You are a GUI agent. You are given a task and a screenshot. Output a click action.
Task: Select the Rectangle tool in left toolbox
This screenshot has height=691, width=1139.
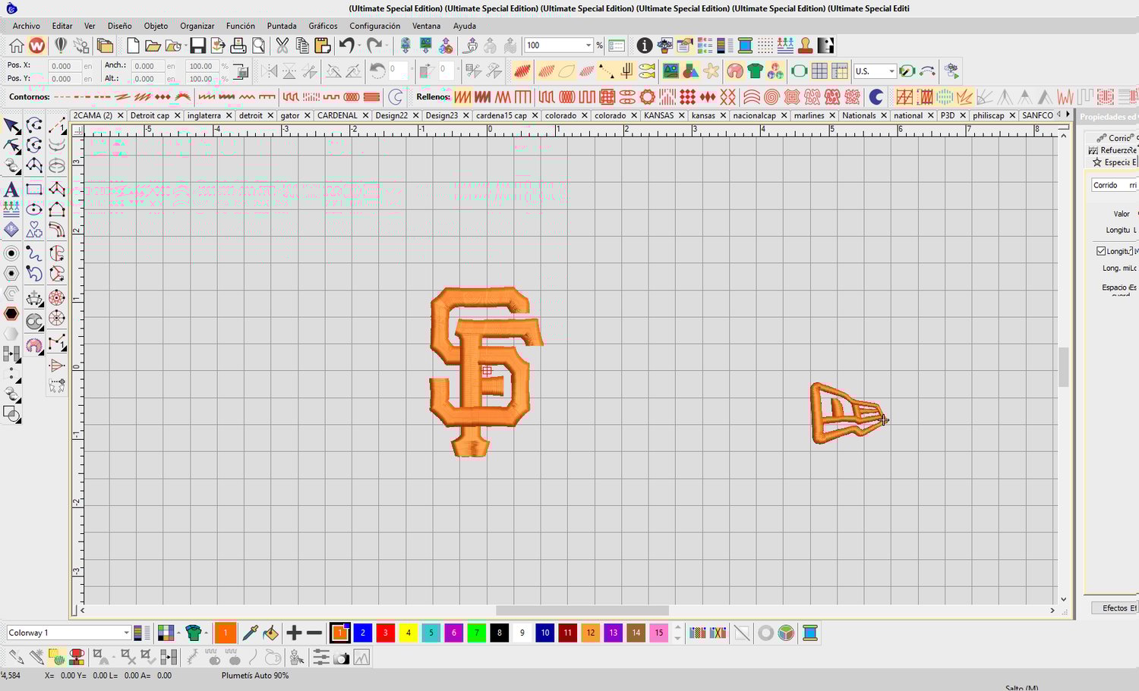coord(34,189)
